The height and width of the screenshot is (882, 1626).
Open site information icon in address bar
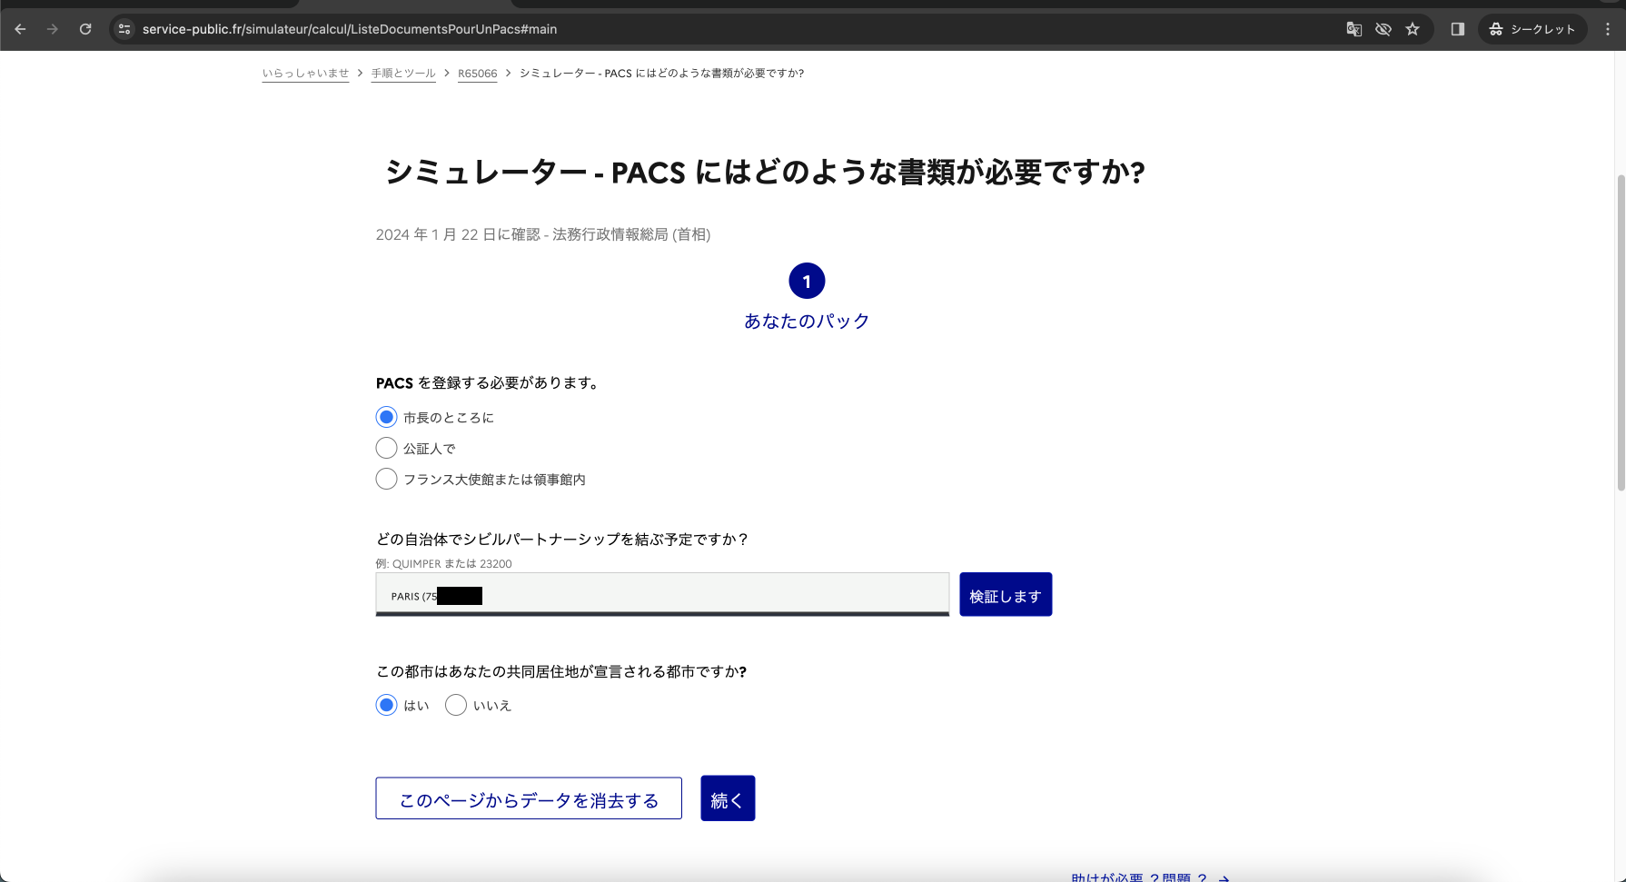point(124,29)
